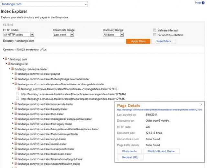Click Block URL and Cache button

[x=161, y=151]
